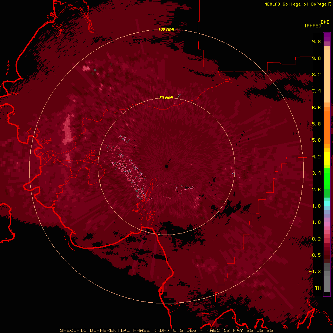
Task: Click the 100 NMI range ring label
Action: click(166, 29)
